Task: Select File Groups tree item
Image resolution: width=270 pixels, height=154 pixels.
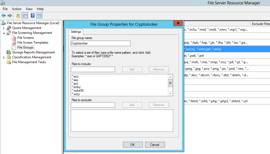Action: point(25,47)
